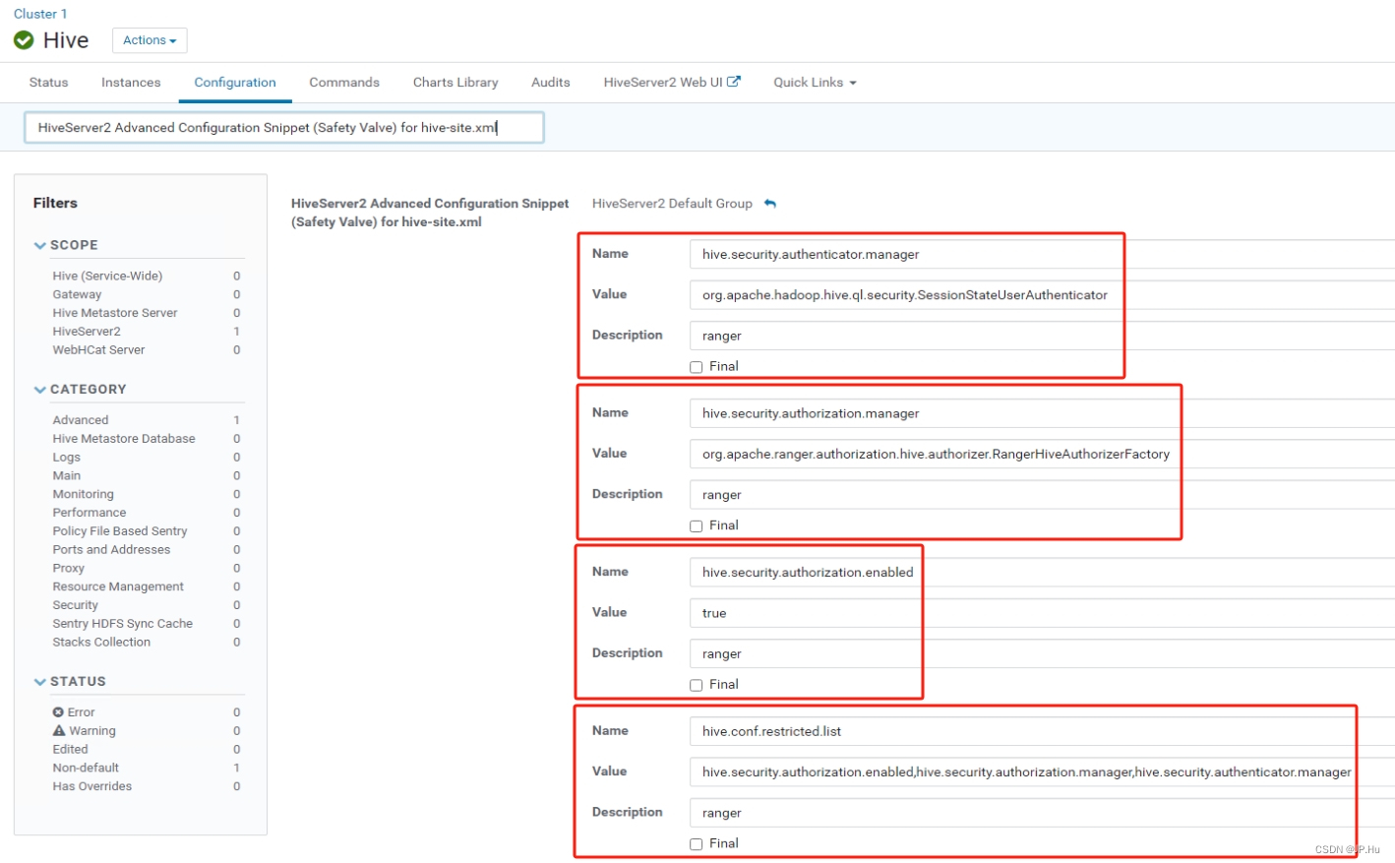Image resolution: width=1395 pixels, height=863 pixels.
Task: Filter by Resource Management category
Action: (118, 587)
